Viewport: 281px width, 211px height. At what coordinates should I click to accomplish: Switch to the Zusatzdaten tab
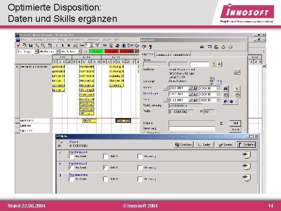click(x=163, y=55)
